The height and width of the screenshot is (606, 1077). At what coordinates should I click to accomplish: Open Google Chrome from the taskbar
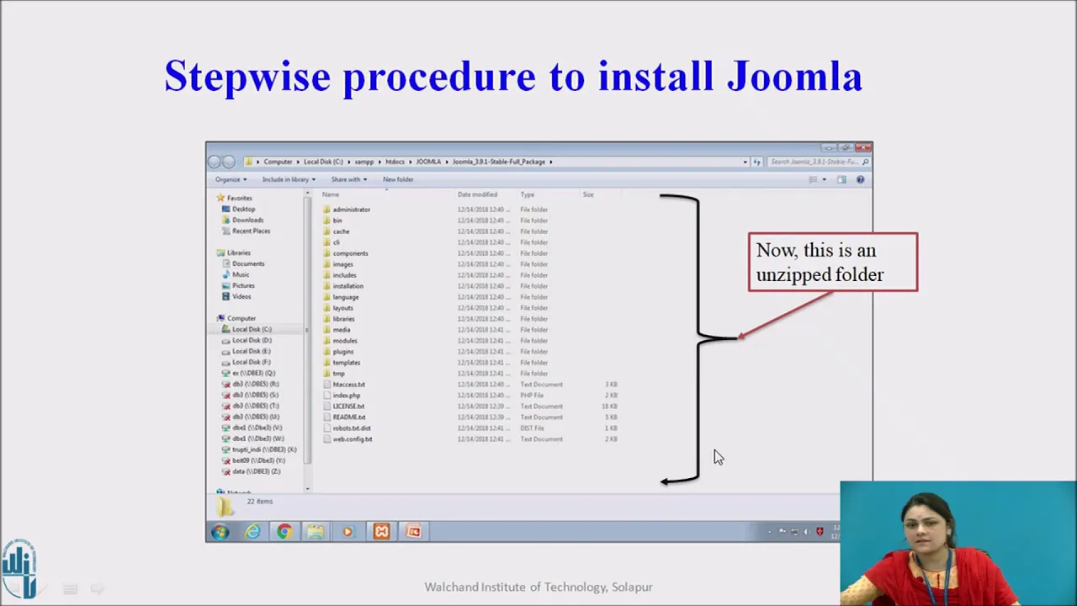[284, 531]
